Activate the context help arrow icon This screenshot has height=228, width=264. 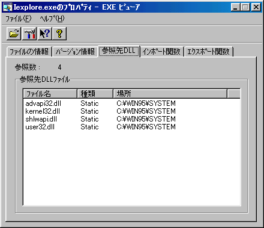(44, 34)
